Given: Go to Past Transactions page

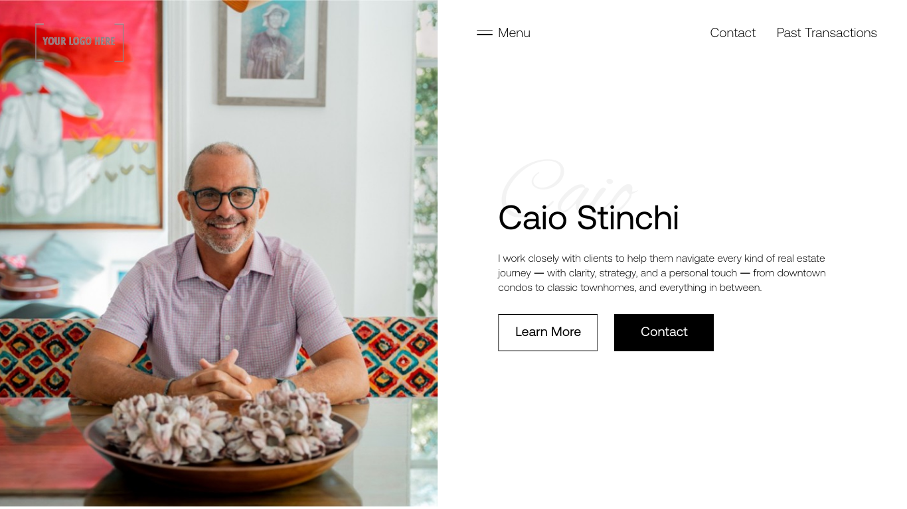Looking at the screenshot, I should tap(827, 33).
